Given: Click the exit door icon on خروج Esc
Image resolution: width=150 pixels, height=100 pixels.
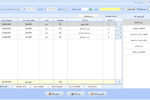Looking at the screenshot, I should pos(50,94).
